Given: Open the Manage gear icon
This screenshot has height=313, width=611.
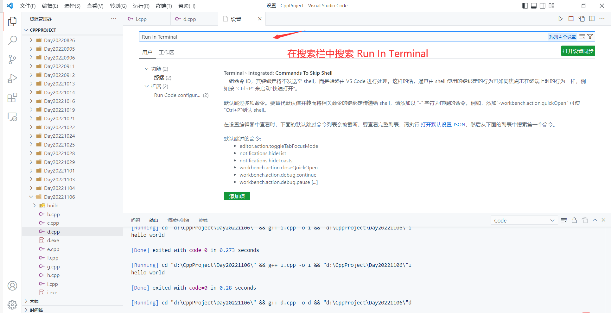Looking at the screenshot, I should (12, 305).
